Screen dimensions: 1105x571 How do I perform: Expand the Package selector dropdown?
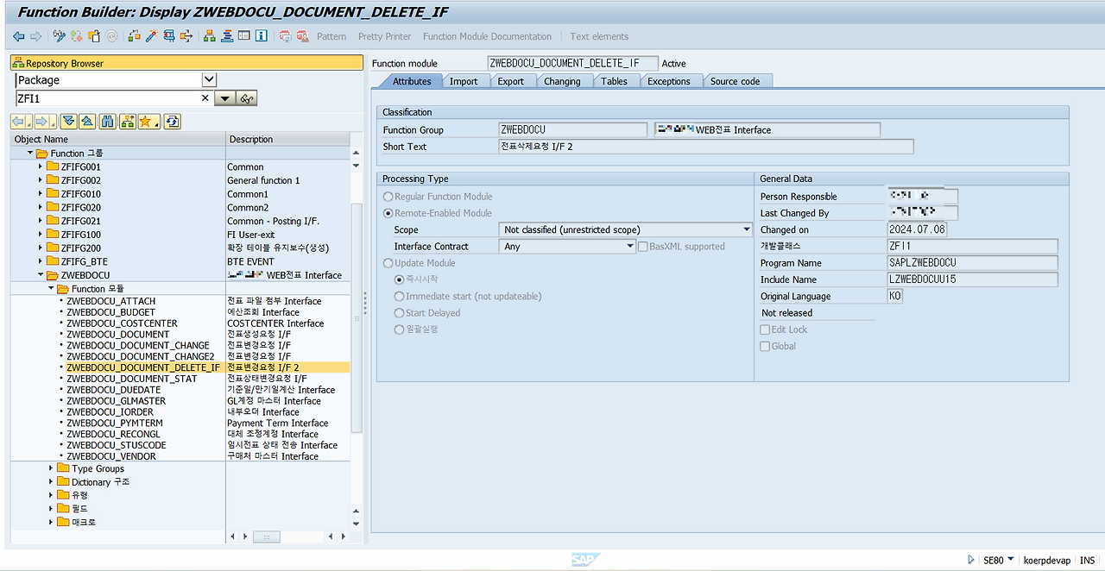coord(208,79)
